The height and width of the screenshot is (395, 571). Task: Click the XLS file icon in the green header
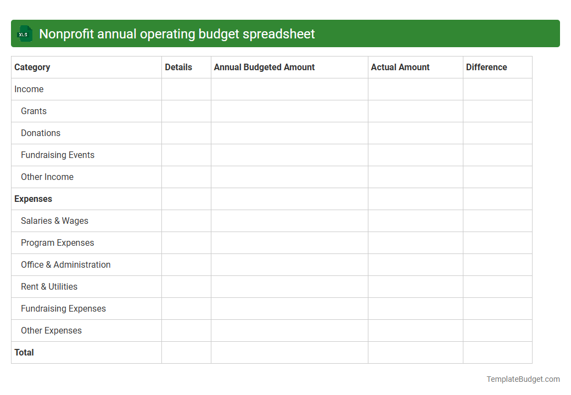pyautogui.click(x=24, y=33)
